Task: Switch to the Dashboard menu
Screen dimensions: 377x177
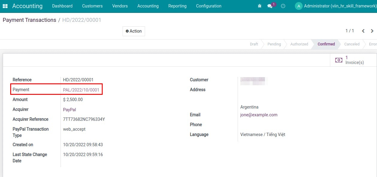Action: [62, 6]
